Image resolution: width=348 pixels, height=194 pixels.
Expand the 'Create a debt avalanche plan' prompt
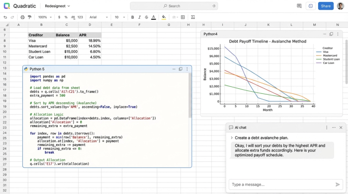[x=232, y=138]
